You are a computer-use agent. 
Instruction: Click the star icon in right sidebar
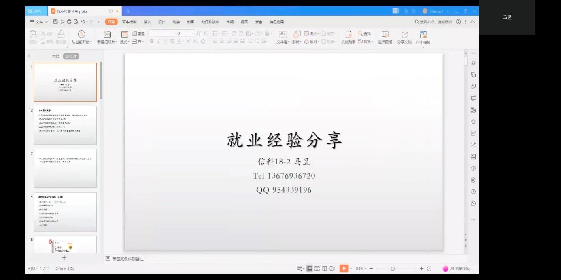(x=473, y=122)
